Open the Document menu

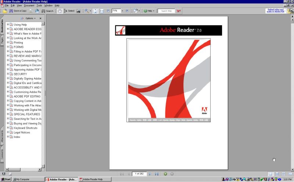point(29,6)
